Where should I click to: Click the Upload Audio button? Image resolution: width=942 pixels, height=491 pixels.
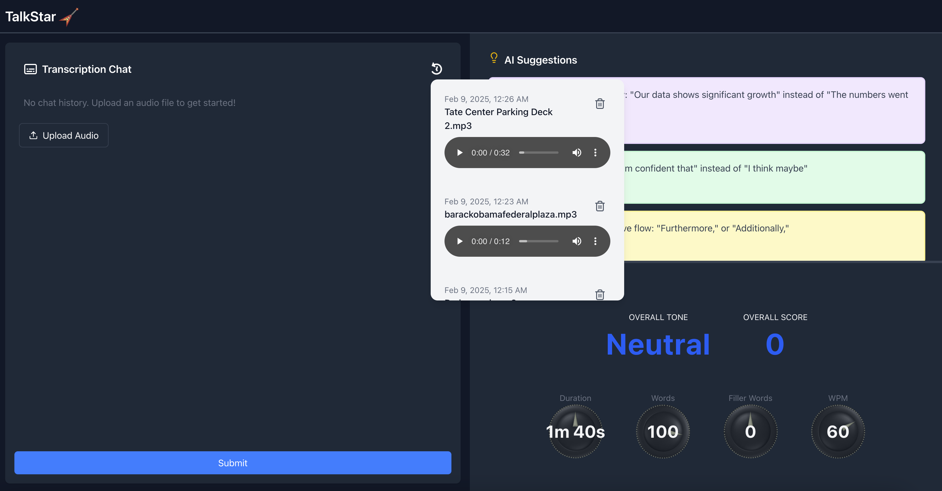click(64, 135)
